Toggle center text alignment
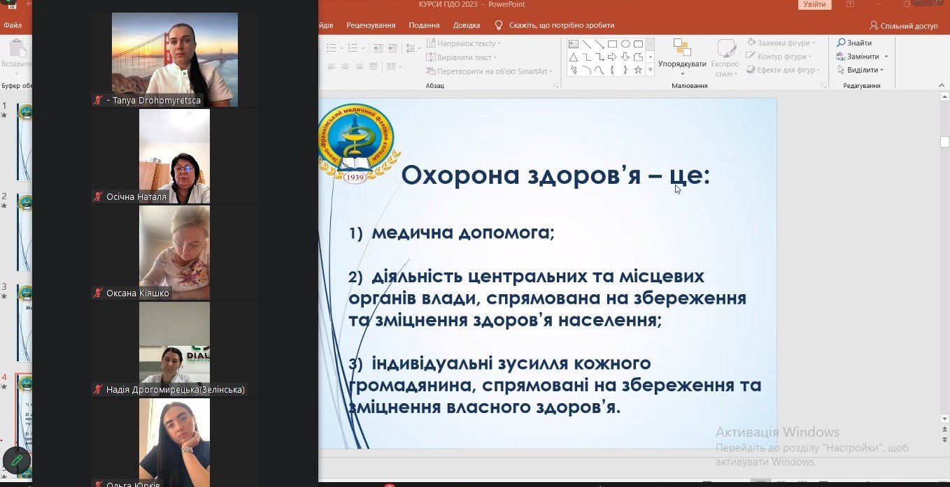This screenshot has width=950, height=487. tap(345, 66)
